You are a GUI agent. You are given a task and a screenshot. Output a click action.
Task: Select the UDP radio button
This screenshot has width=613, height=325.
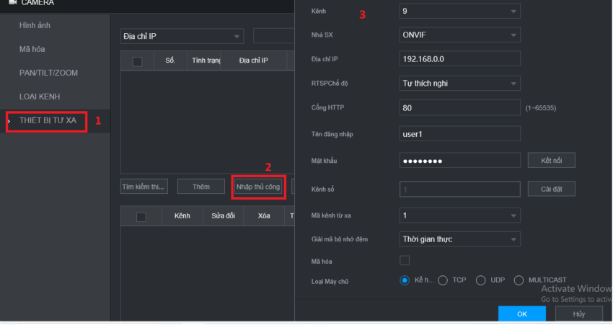click(481, 280)
